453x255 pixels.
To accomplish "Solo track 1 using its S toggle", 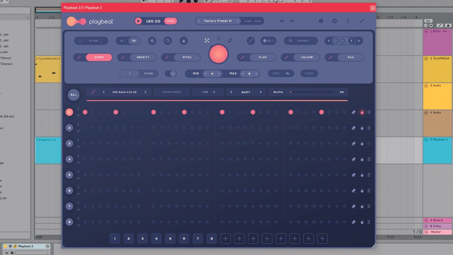I will (78, 110).
